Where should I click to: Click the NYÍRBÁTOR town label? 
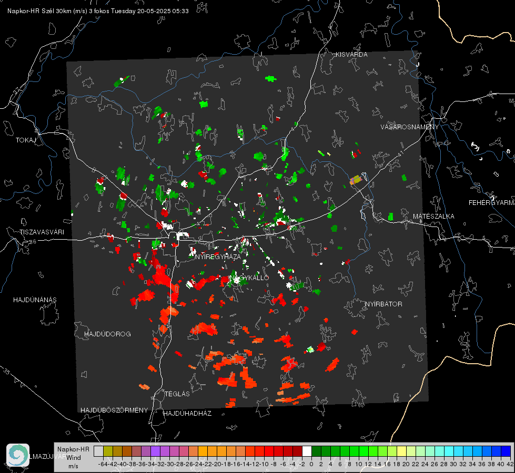tap(383, 304)
